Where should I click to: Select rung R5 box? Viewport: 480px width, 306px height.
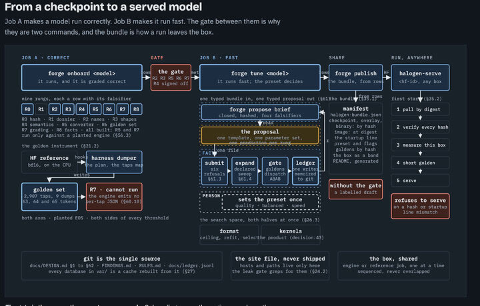coord(95,109)
